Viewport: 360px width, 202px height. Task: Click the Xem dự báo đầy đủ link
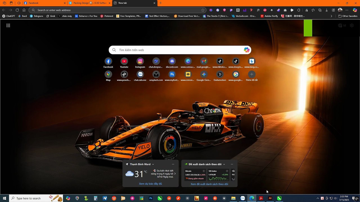150,184
